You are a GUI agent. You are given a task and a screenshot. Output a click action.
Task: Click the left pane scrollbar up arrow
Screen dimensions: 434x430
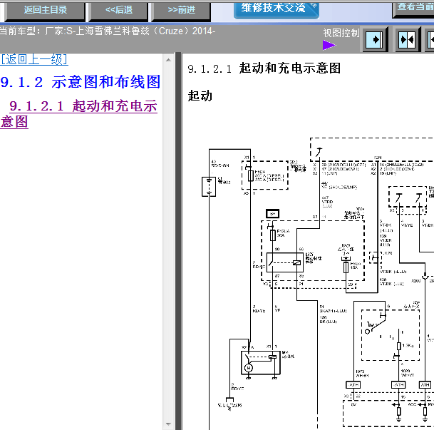tap(168, 60)
